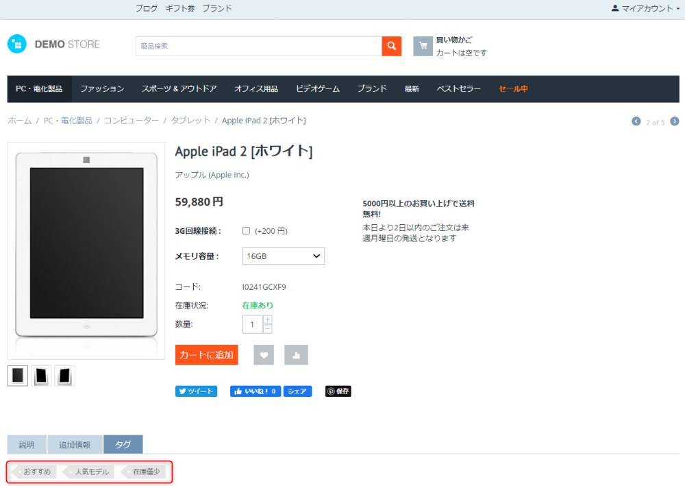Select the third iPad thumbnail

(x=64, y=376)
